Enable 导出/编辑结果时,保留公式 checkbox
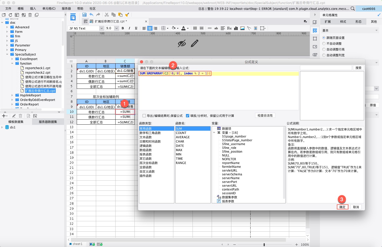382x247 pixels. click(x=144, y=116)
